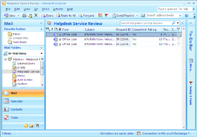Open the search options dropdown arrow
This screenshot has height=137, width=197.
(x=178, y=23)
